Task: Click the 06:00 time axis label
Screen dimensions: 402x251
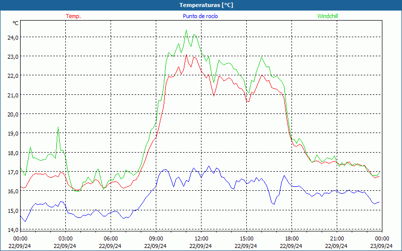Action: click(x=111, y=239)
